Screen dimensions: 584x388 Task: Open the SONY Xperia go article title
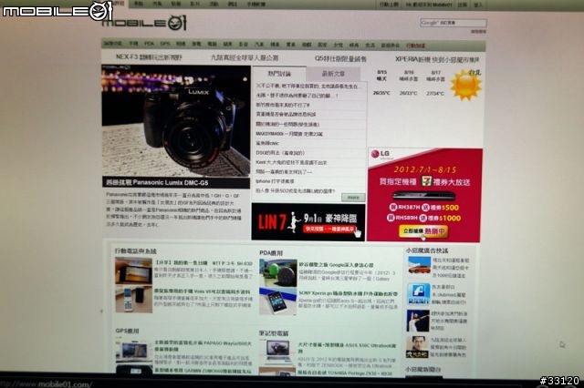point(348,293)
